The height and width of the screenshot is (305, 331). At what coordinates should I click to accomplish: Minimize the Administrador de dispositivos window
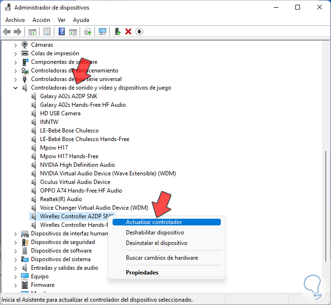pos(276,7)
